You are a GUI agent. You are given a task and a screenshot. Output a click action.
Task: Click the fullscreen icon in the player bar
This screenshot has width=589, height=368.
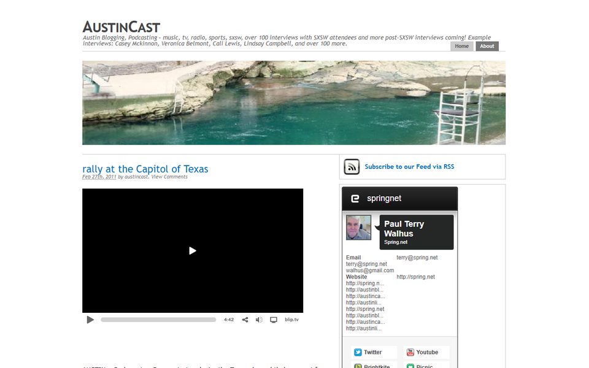coord(272,319)
